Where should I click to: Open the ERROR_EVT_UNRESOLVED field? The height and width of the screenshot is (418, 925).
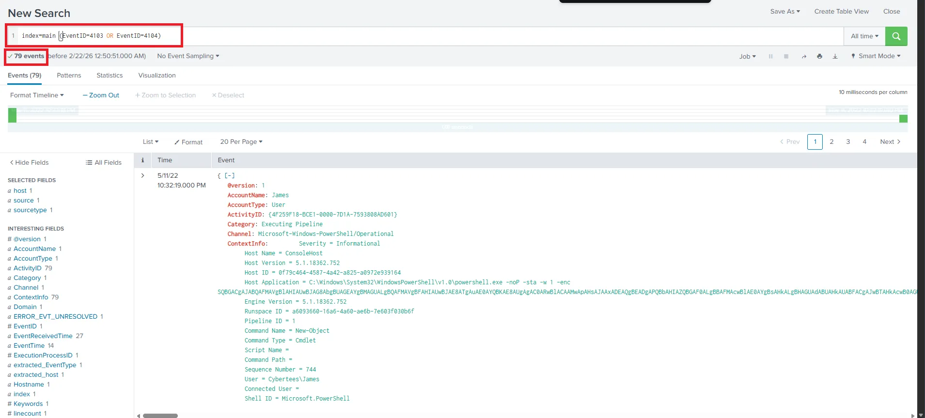[x=56, y=316]
